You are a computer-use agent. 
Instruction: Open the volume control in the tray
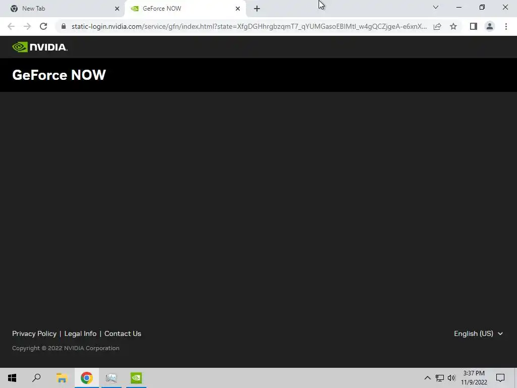click(451, 378)
